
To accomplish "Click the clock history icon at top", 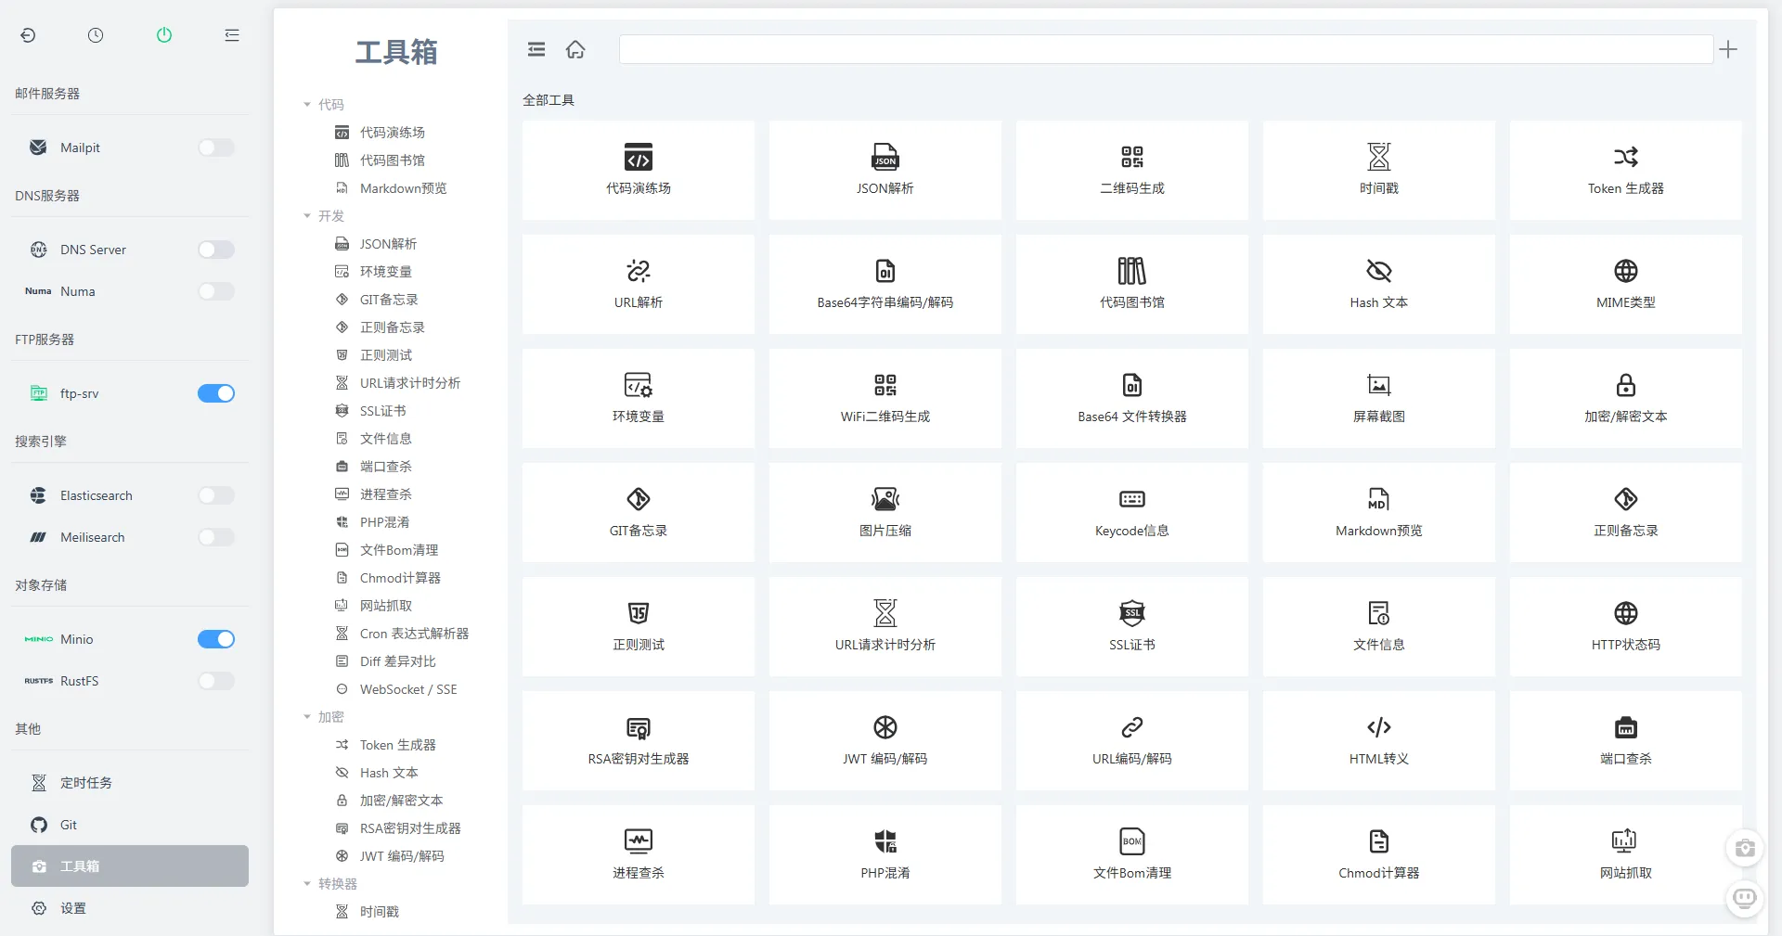I will [96, 35].
